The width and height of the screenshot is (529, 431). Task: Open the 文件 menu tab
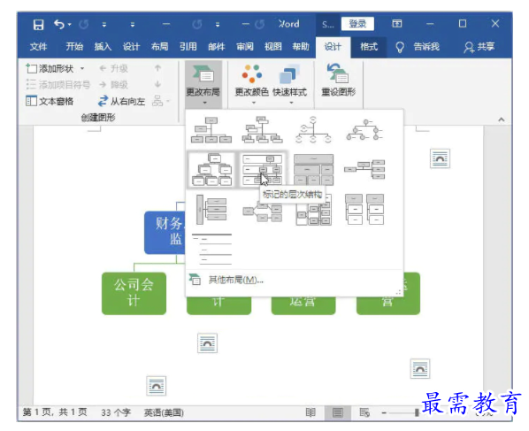[38, 46]
